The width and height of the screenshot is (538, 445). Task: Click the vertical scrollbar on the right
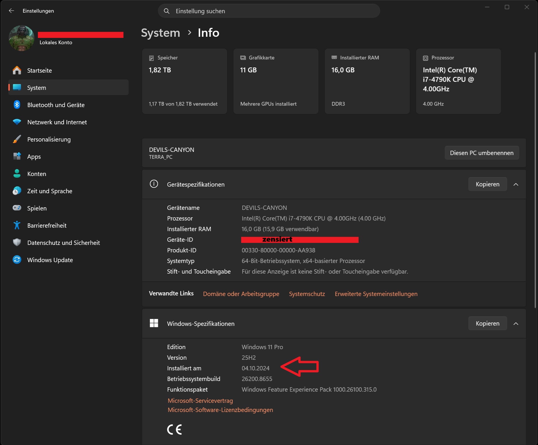click(x=535, y=180)
